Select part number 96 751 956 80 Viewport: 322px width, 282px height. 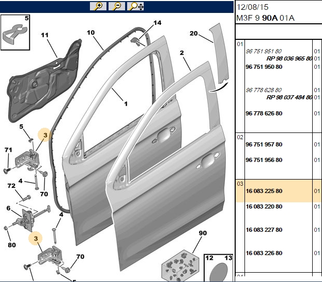click(x=264, y=160)
